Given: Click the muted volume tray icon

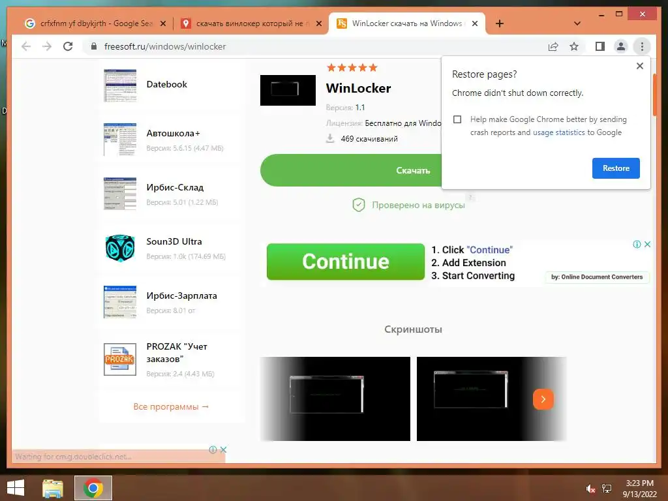Looking at the screenshot, I should coord(590,489).
